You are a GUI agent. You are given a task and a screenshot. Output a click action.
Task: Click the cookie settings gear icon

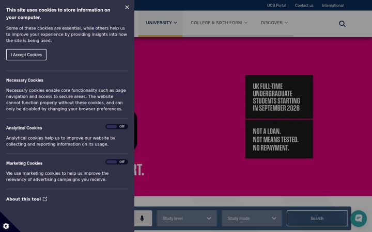(6, 226)
